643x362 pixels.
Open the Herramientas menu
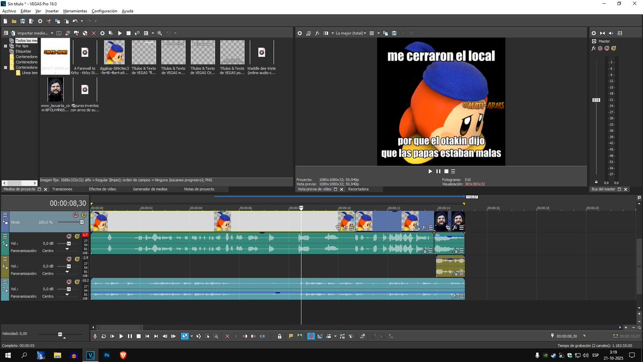(75, 11)
